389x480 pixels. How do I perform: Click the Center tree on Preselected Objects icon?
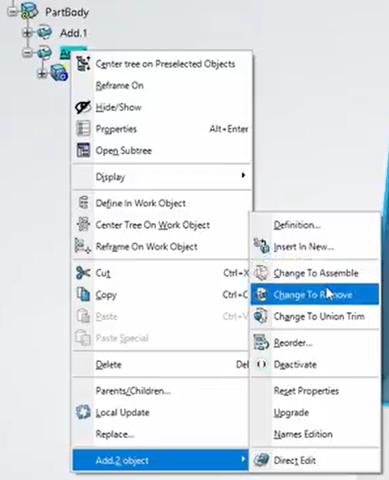83,64
